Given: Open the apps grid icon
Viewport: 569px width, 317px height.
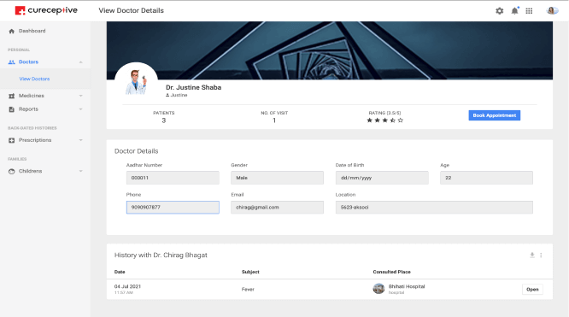Looking at the screenshot, I should coord(529,11).
